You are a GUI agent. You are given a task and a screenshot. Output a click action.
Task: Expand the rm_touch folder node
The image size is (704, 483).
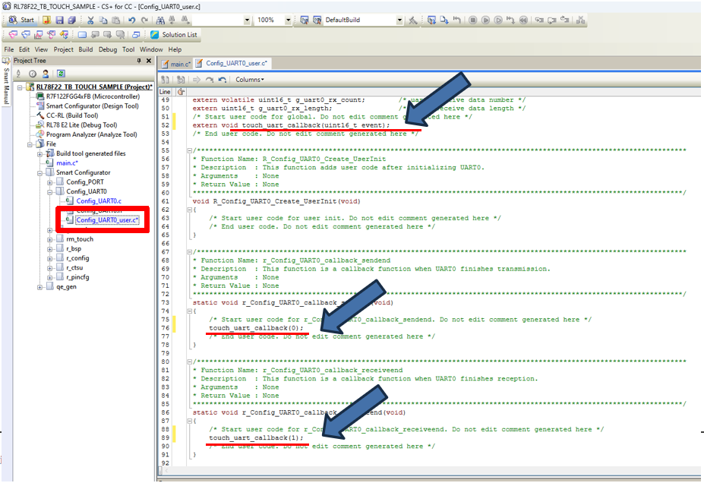point(50,239)
